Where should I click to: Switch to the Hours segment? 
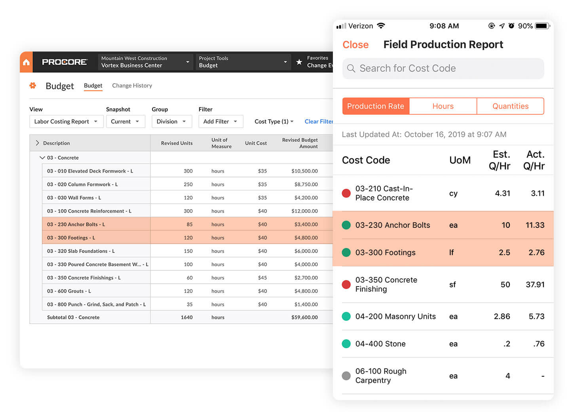443,106
